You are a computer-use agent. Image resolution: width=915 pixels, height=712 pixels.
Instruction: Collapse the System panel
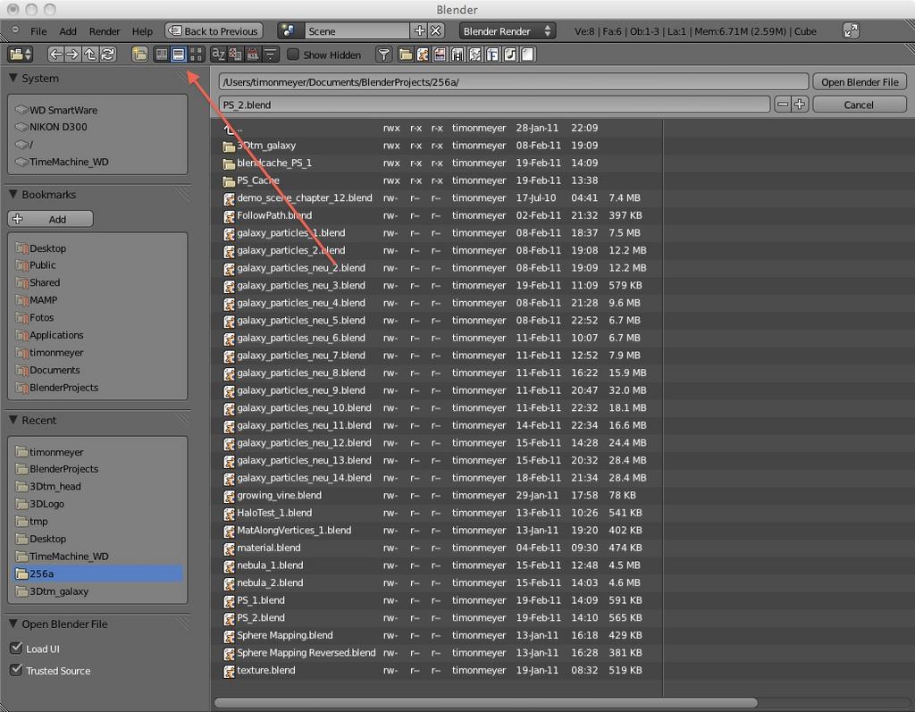pos(13,79)
